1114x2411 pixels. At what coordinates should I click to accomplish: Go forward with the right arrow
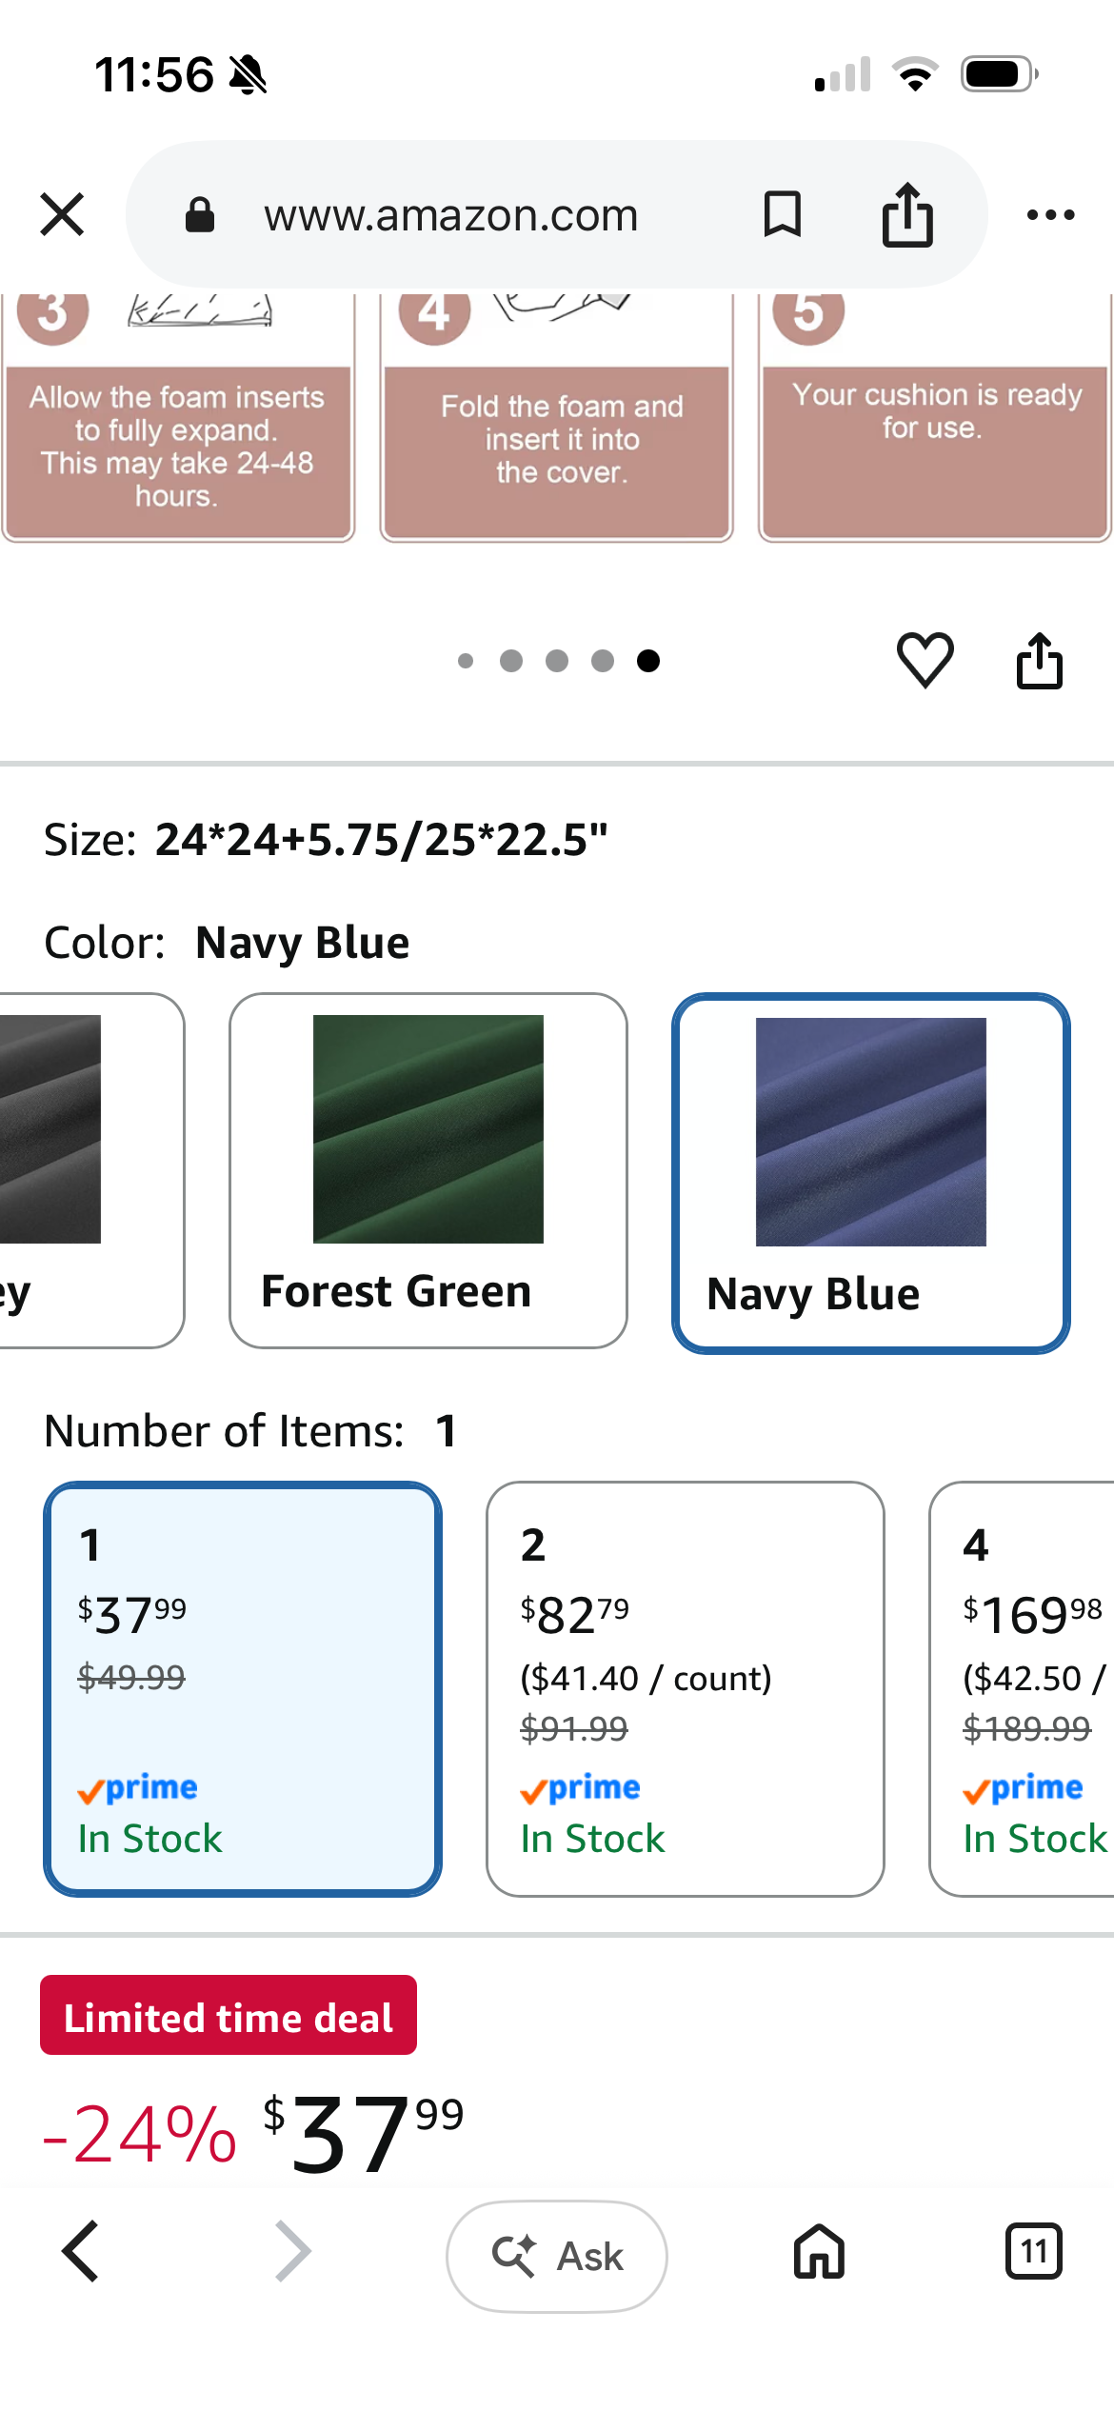tap(292, 2252)
